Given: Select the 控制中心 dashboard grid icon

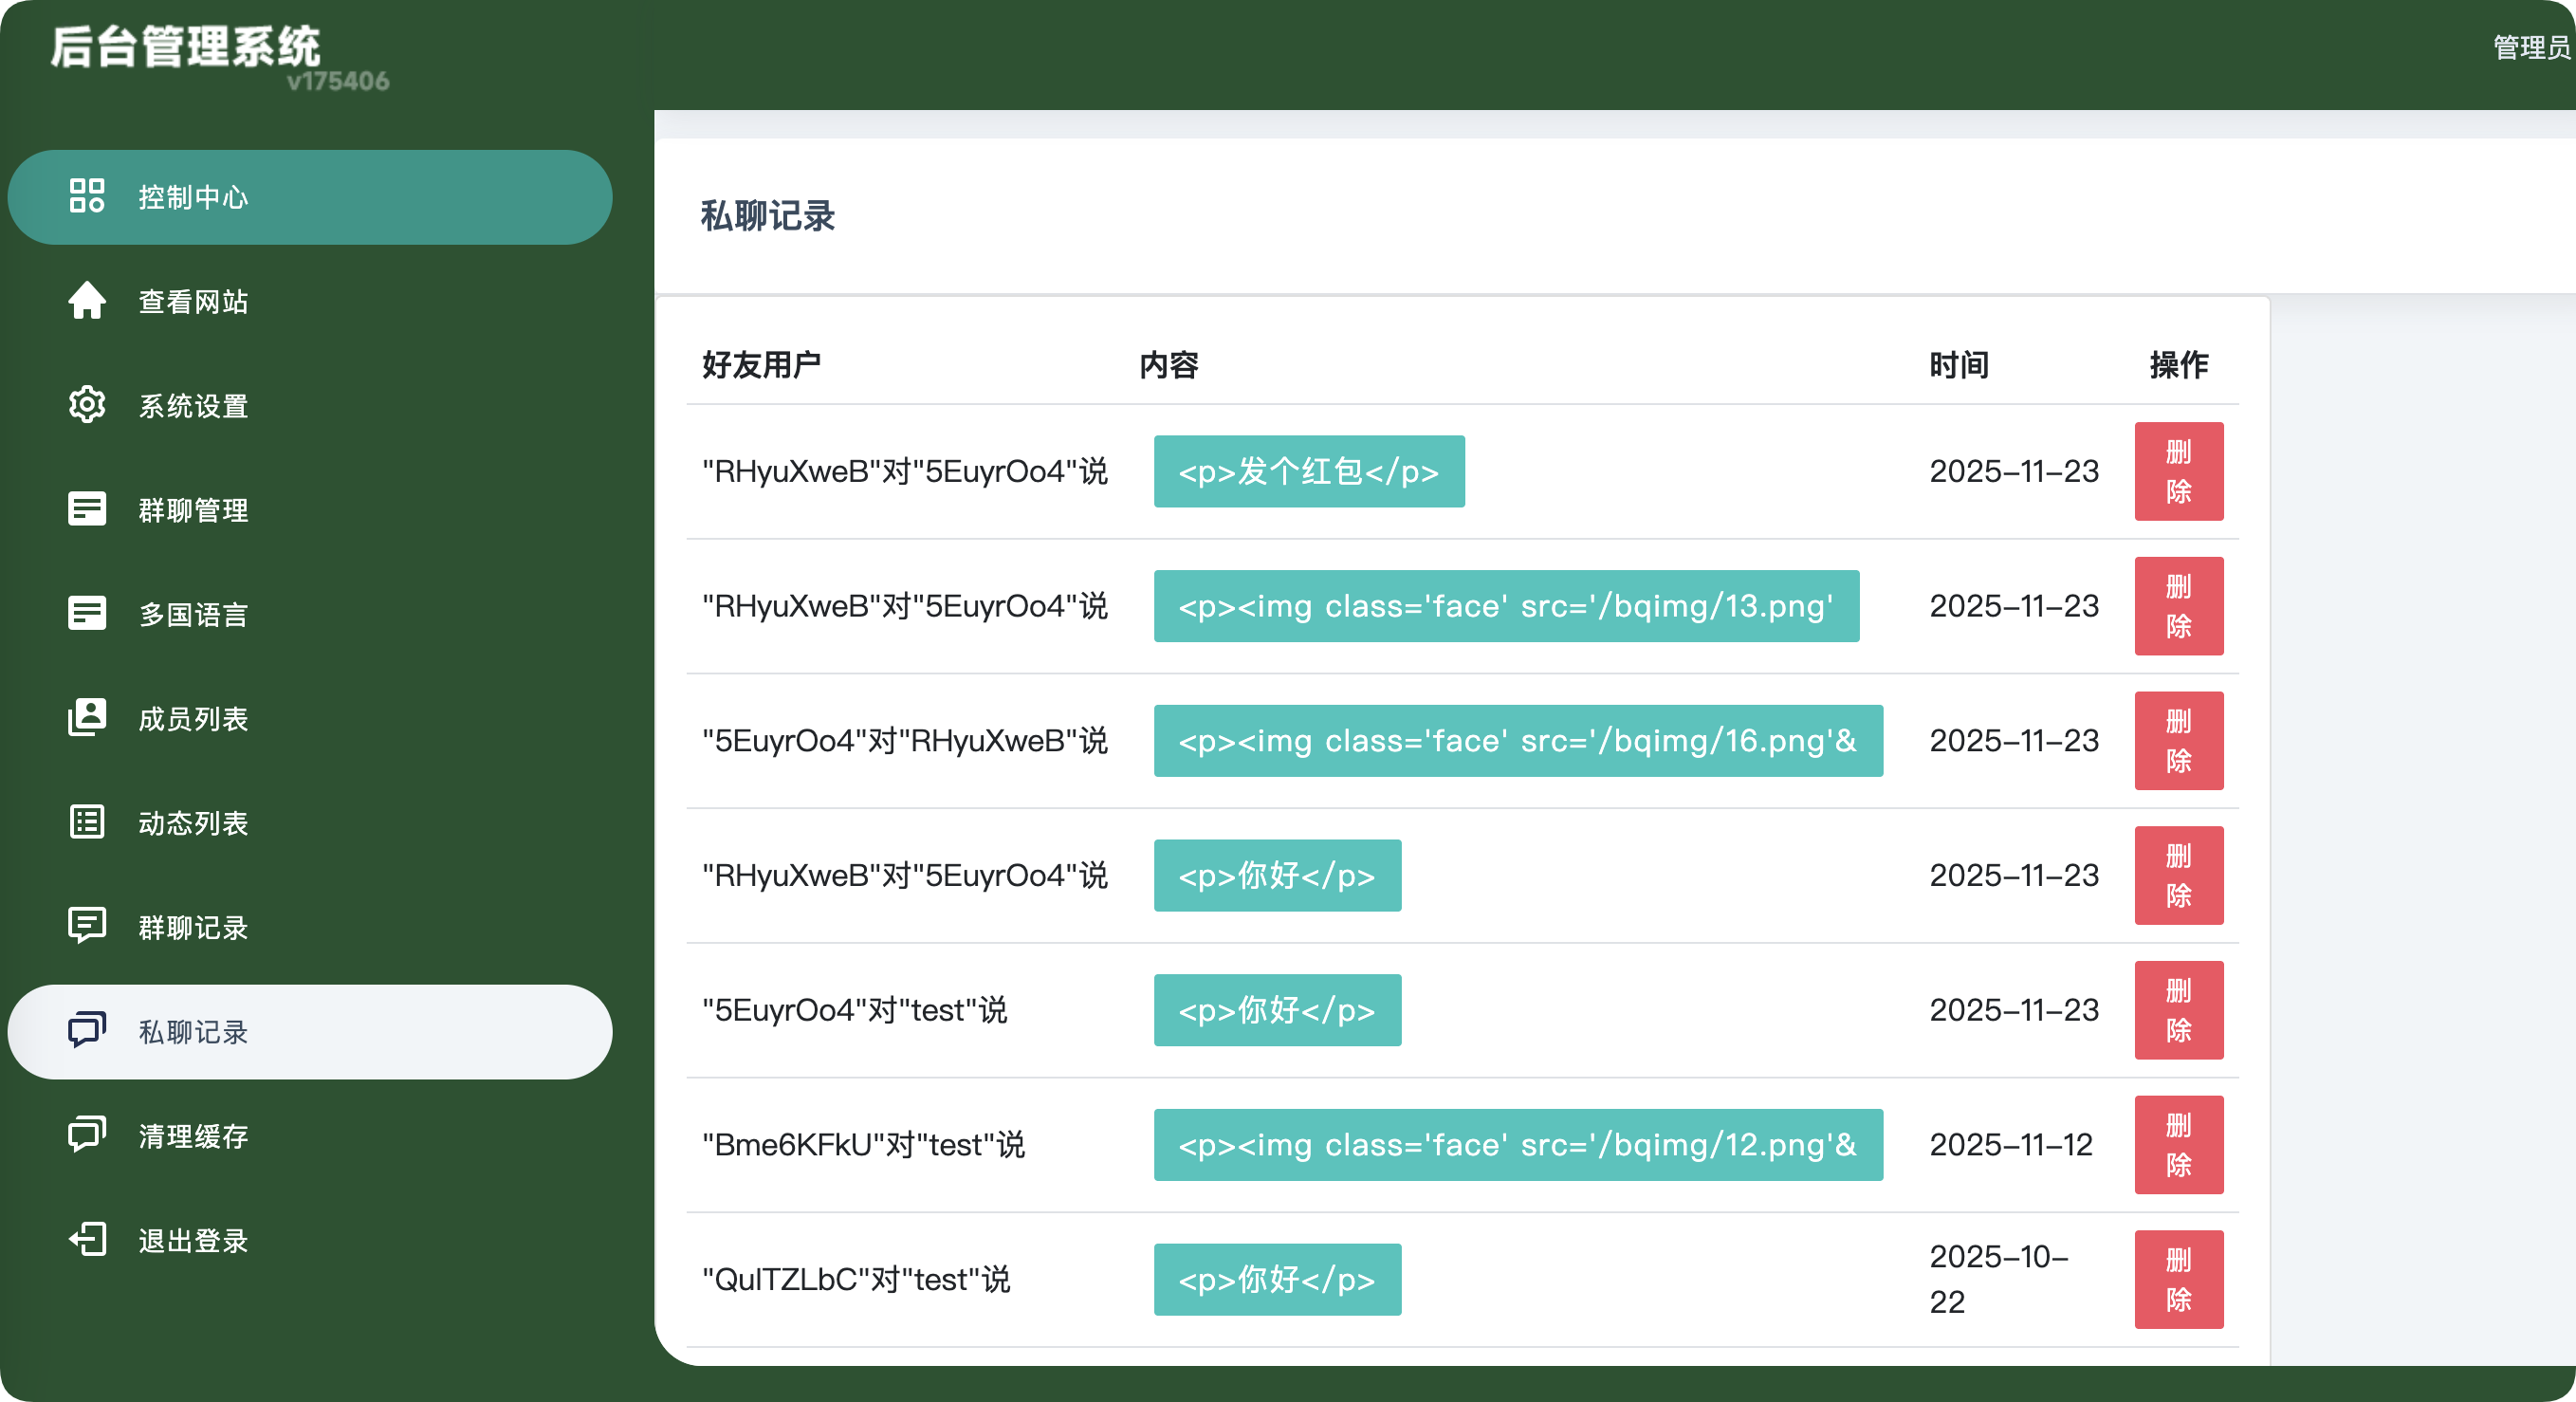Looking at the screenshot, I should pos(87,197).
